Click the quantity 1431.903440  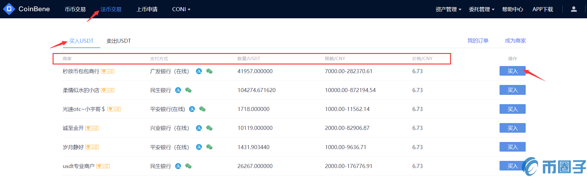tap(253, 147)
